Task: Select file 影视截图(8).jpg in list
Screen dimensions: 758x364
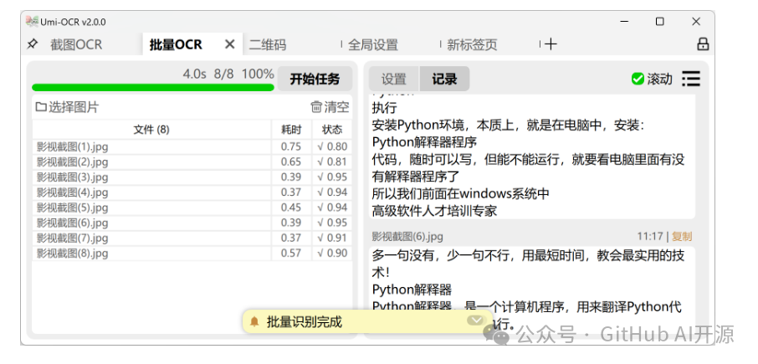Action: [151, 254]
